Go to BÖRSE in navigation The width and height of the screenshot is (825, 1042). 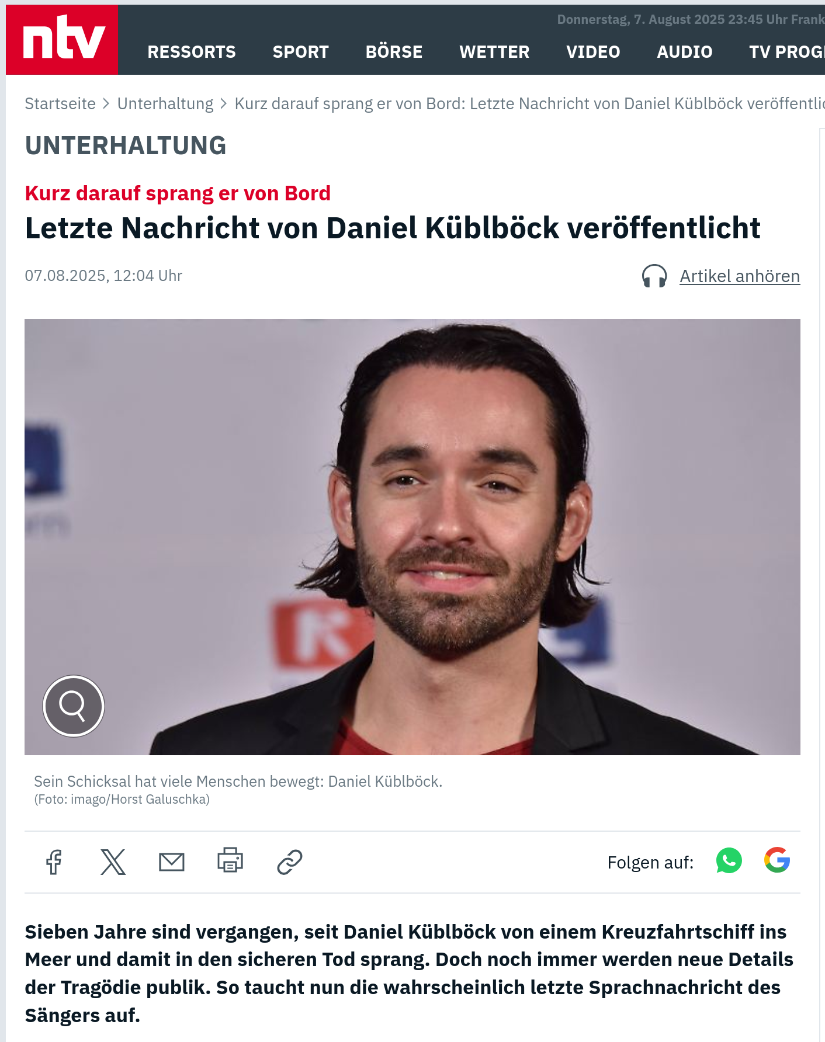point(394,52)
